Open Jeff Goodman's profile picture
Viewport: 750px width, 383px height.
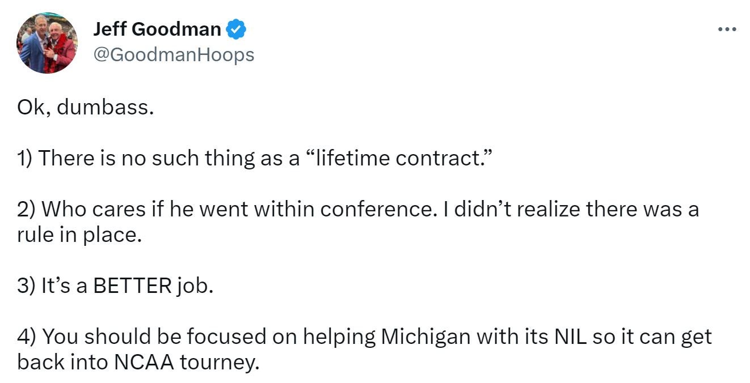point(47,44)
